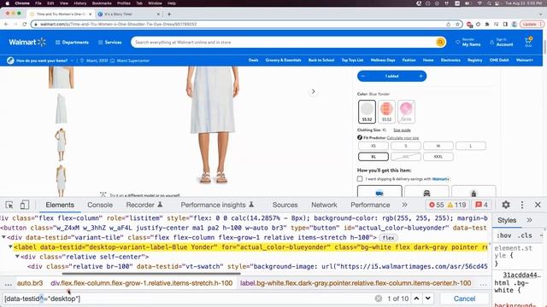The image size is (547, 307).
Task: Open the Departments dropdown
Action: coord(72,42)
